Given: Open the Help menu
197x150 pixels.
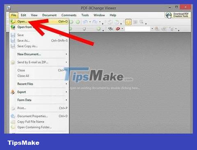Looking at the screenshot, I should coord(113,15).
